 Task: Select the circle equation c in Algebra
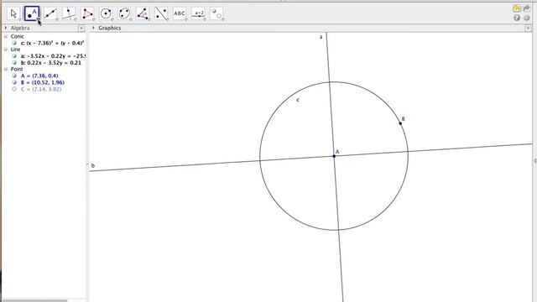(52, 43)
